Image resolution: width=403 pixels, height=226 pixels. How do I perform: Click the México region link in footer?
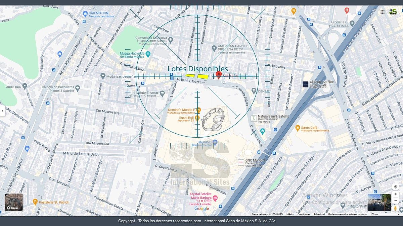click(290, 214)
